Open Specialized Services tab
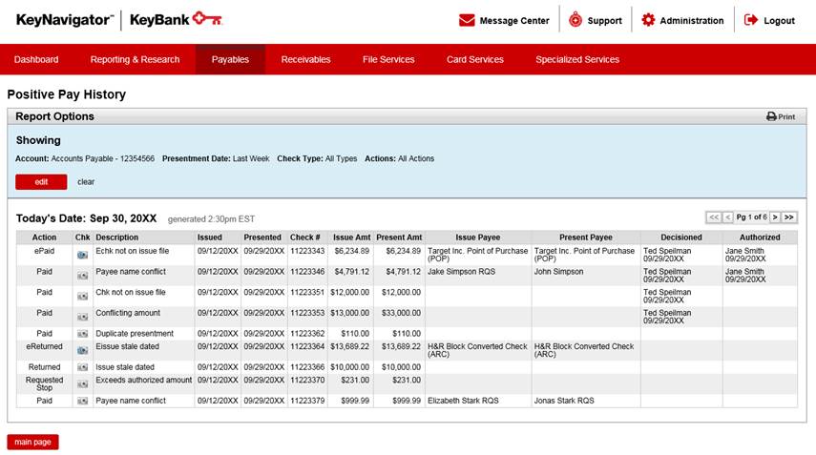The image size is (816, 455). click(577, 59)
